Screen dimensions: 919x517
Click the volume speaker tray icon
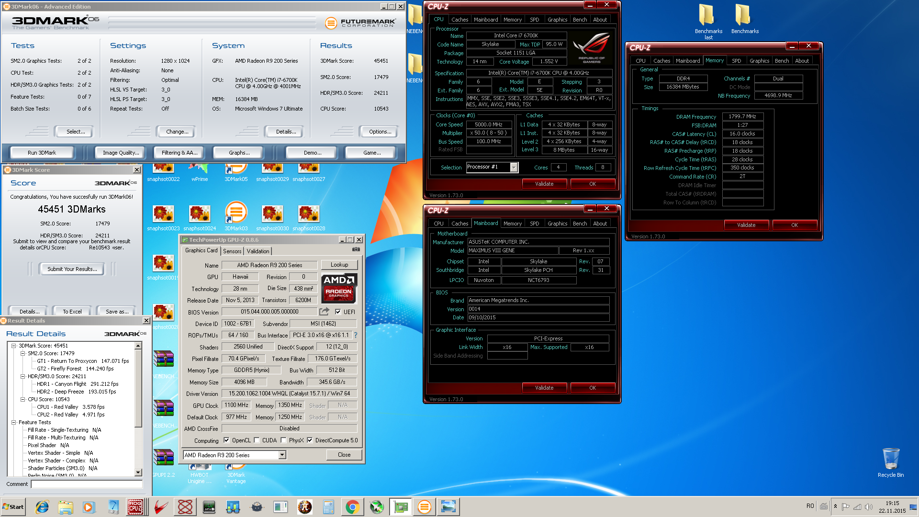pos(869,506)
